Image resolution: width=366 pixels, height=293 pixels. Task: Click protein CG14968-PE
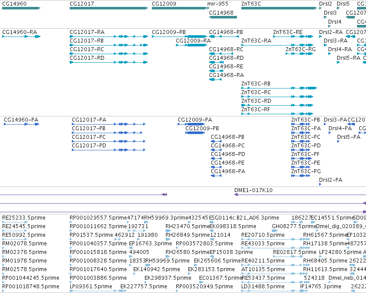pos(228,163)
